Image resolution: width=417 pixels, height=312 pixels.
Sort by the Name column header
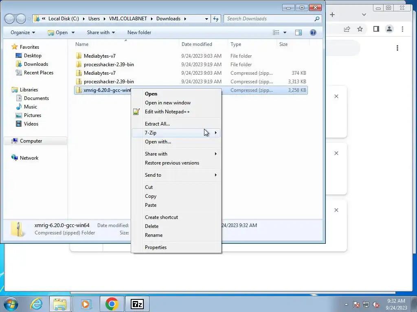pos(125,44)
